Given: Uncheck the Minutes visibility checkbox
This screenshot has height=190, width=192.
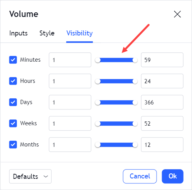Looking at the screenshot, I should click(x=13, y=60).
